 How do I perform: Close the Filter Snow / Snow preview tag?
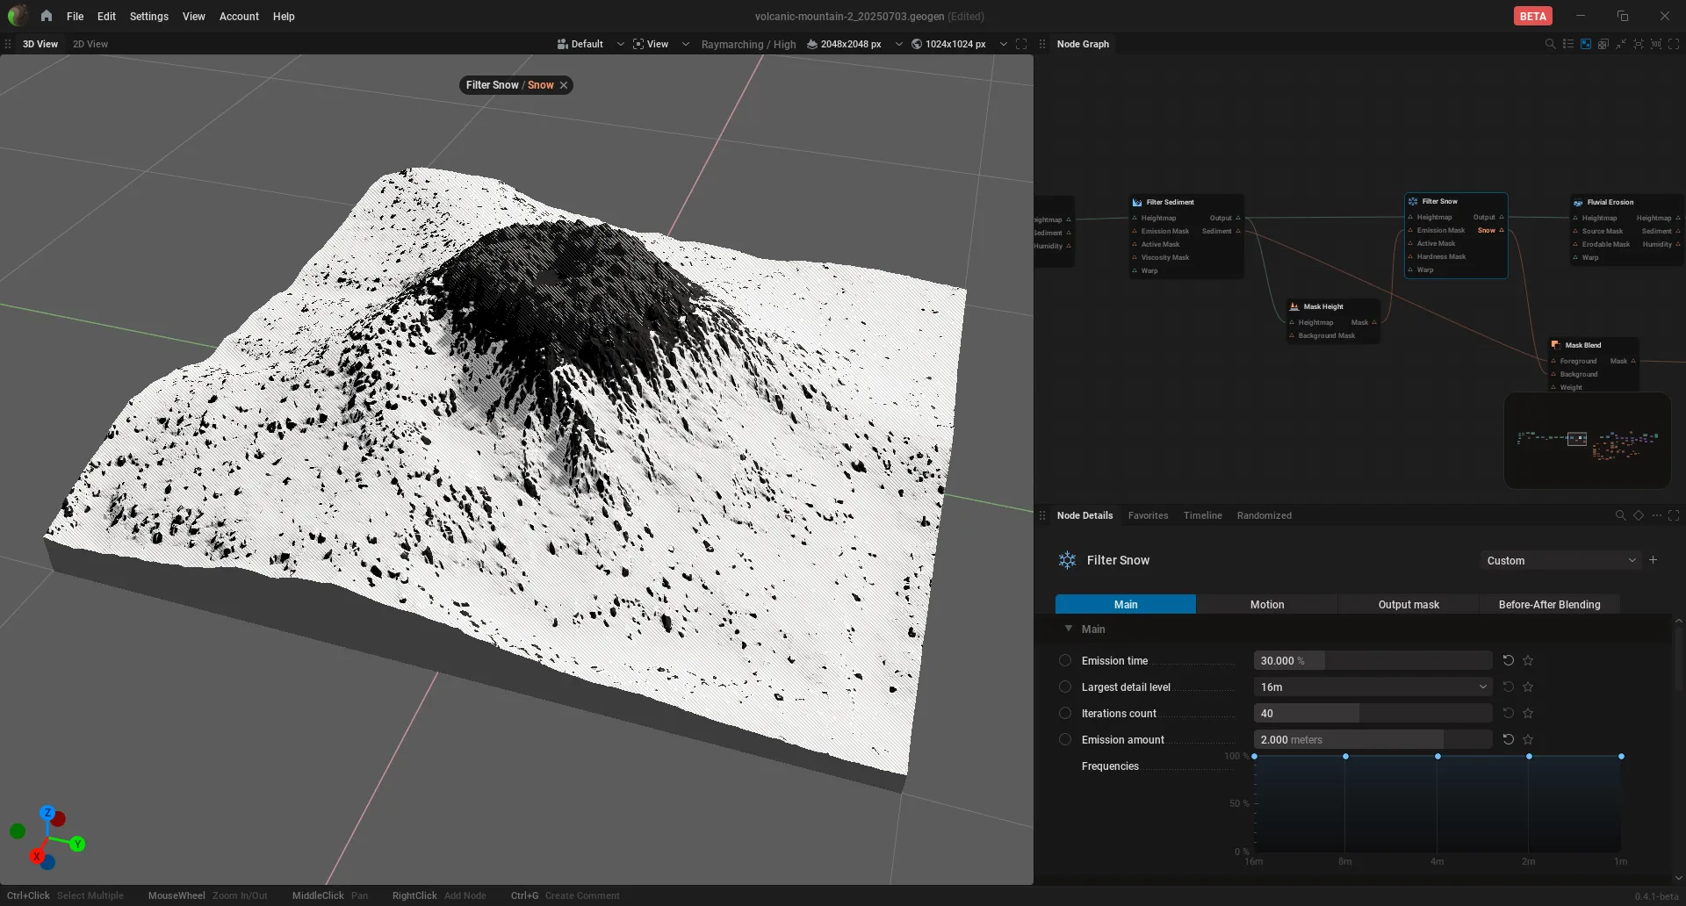coord(564,85)
